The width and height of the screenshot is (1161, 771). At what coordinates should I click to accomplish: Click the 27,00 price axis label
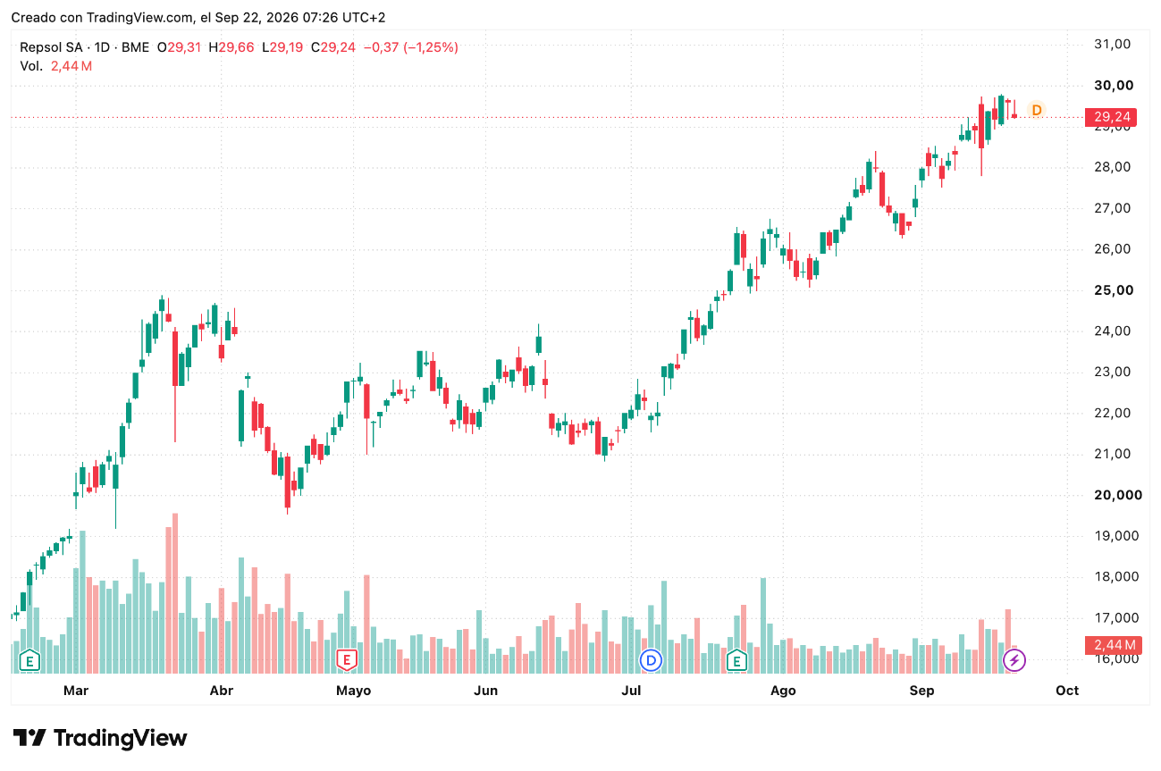click(1114, 208)
